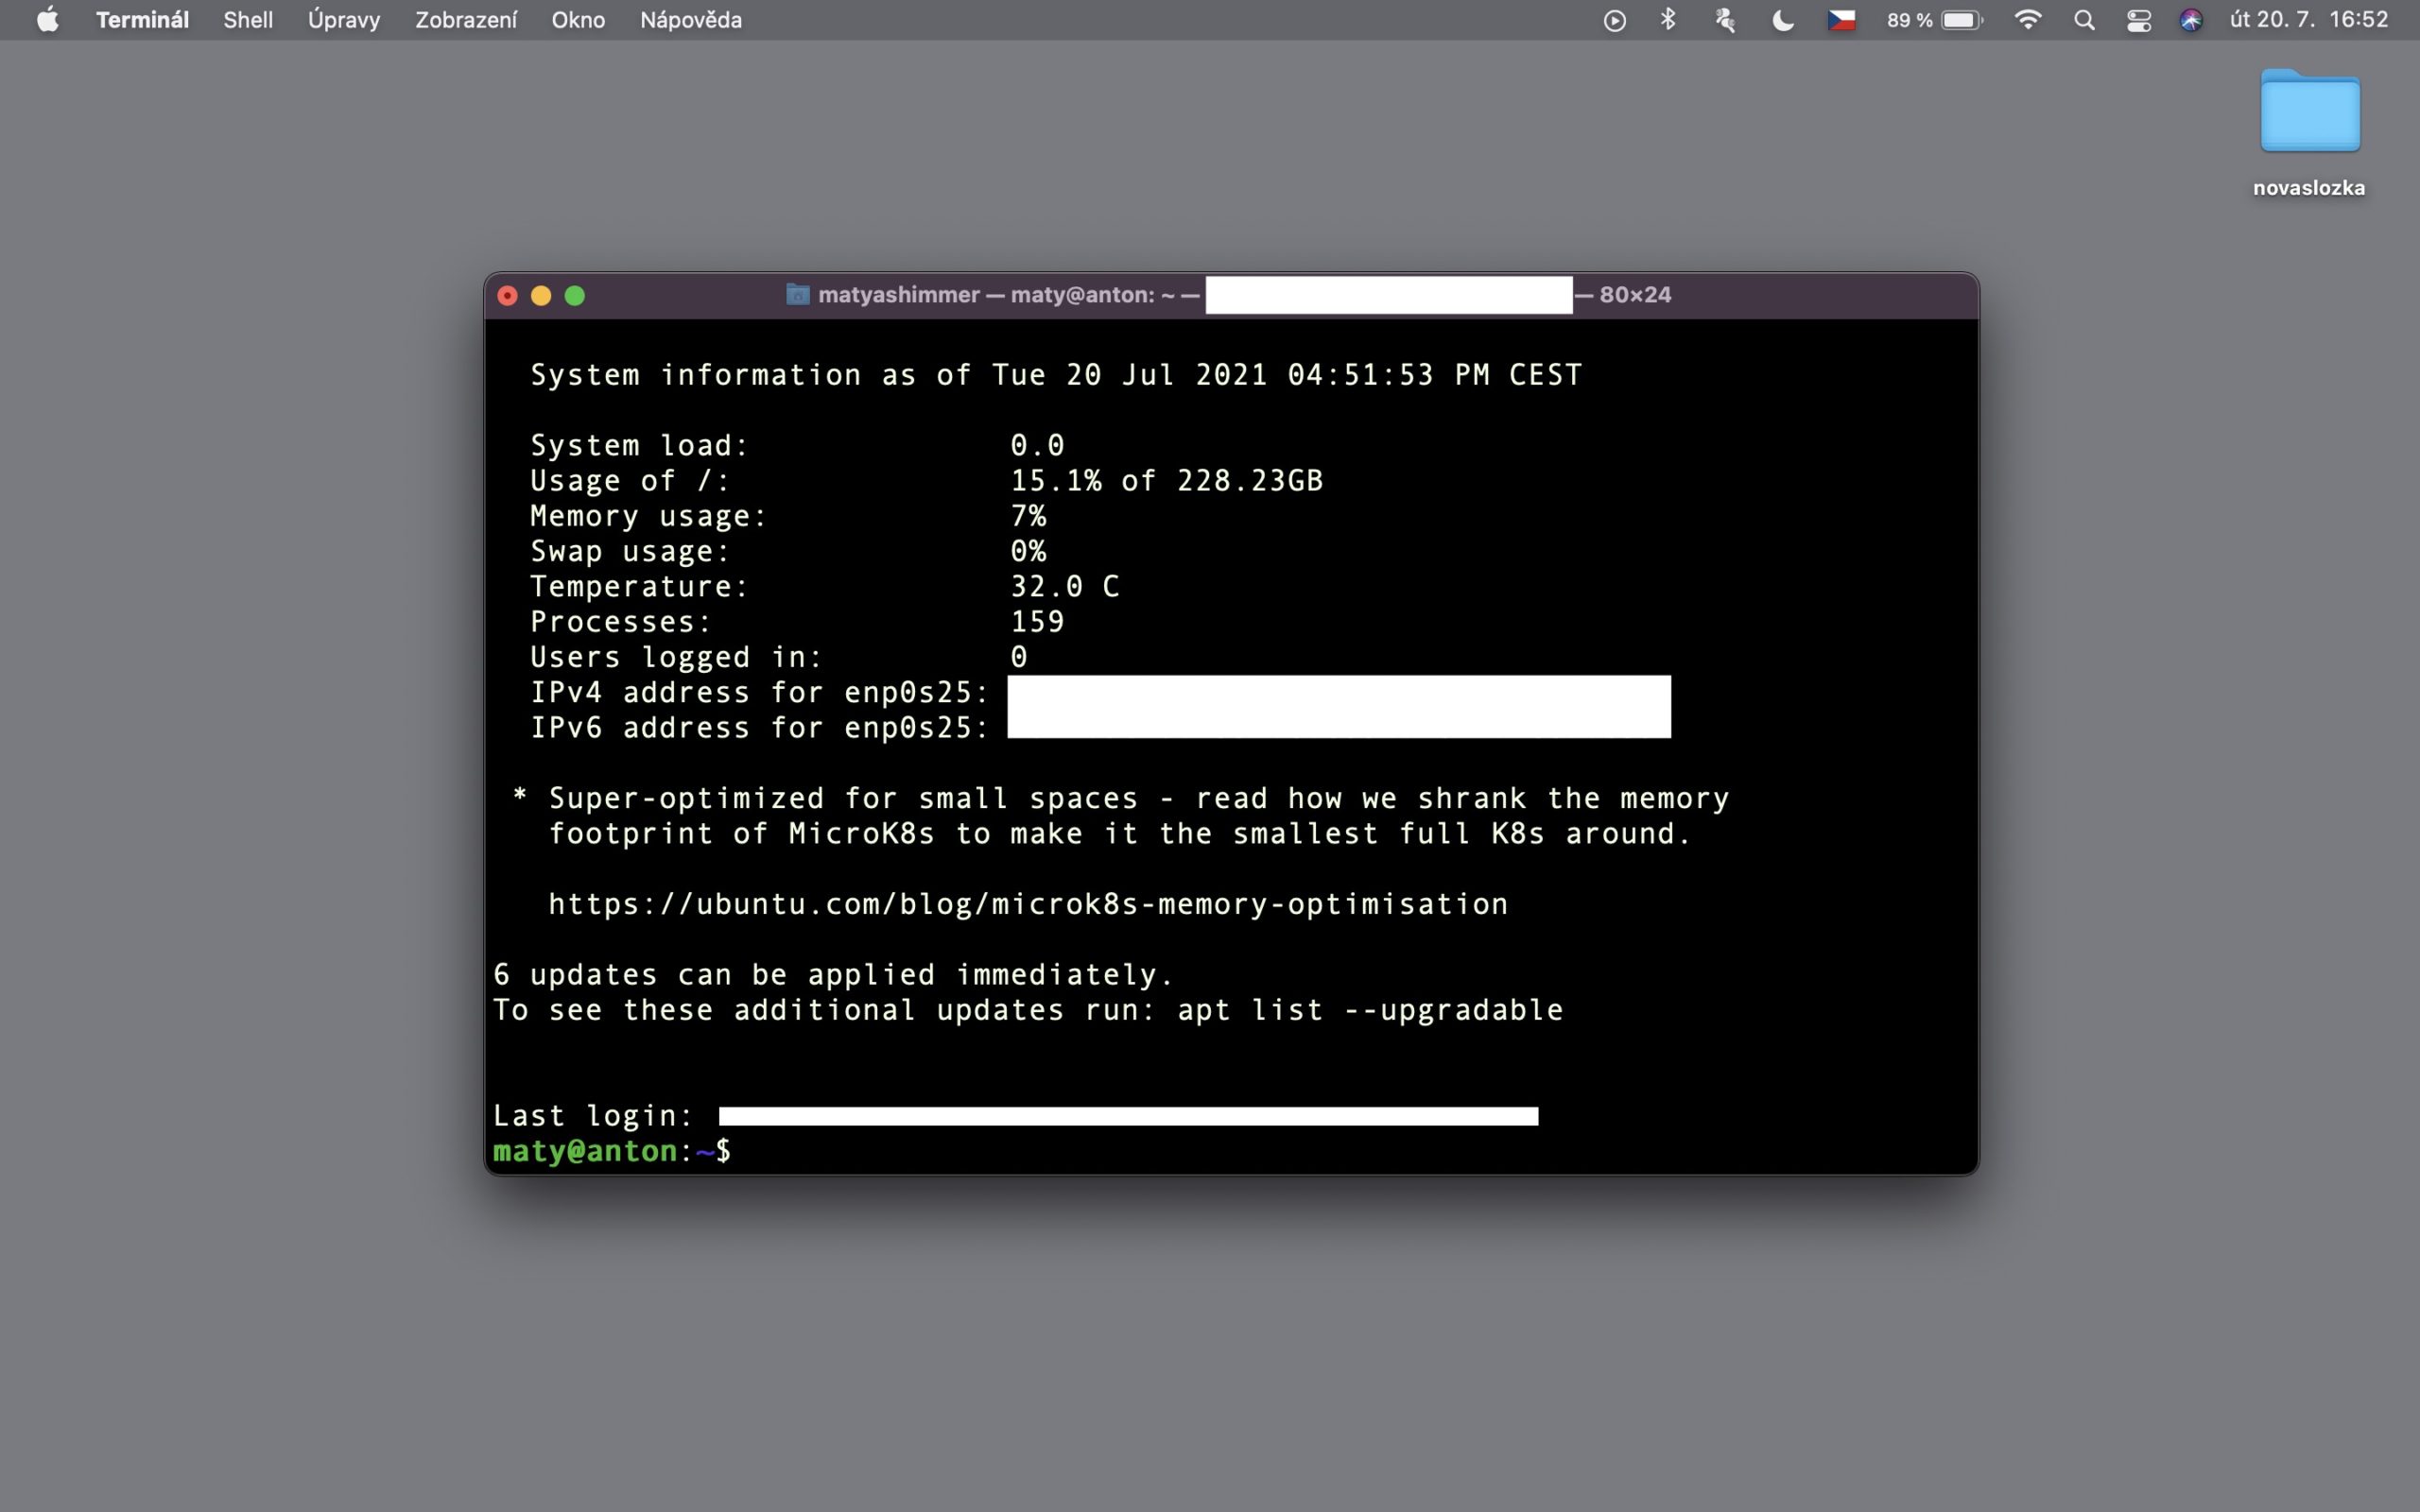Open the Nápověda menu
Viewport: 2420px width, 1512px height.
click(690, 20)
